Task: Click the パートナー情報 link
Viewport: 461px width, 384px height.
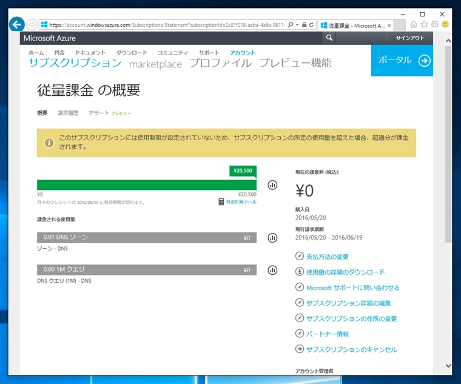Action: coord(328,334)
